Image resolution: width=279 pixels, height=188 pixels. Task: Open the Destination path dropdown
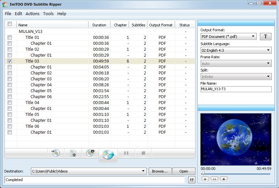point(89,171)
